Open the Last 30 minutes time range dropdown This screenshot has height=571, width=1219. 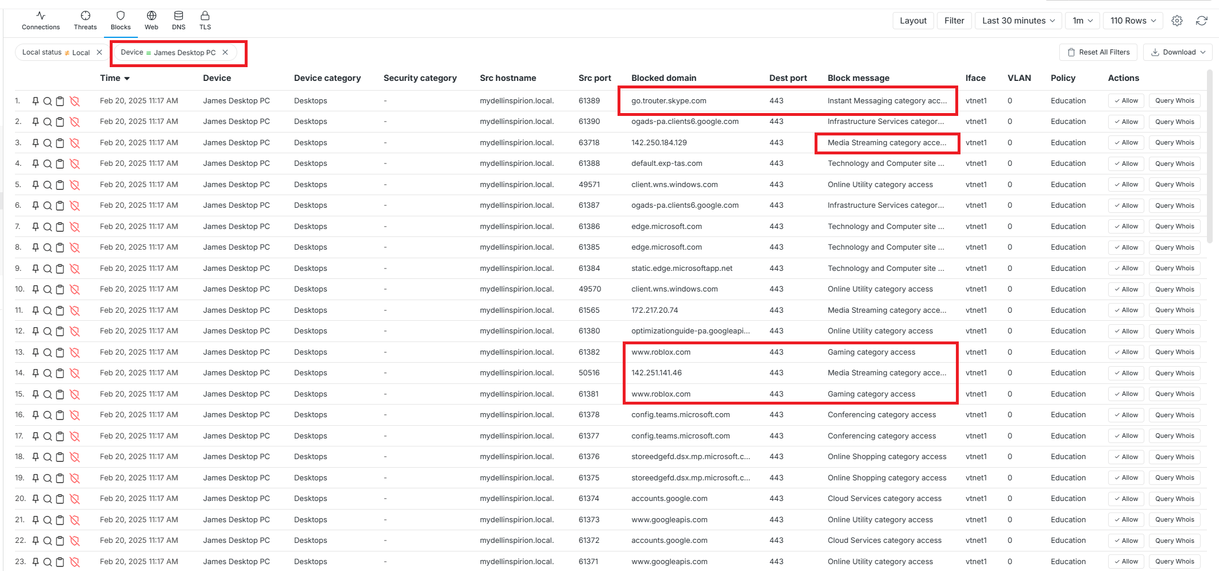coord(1019,21)
